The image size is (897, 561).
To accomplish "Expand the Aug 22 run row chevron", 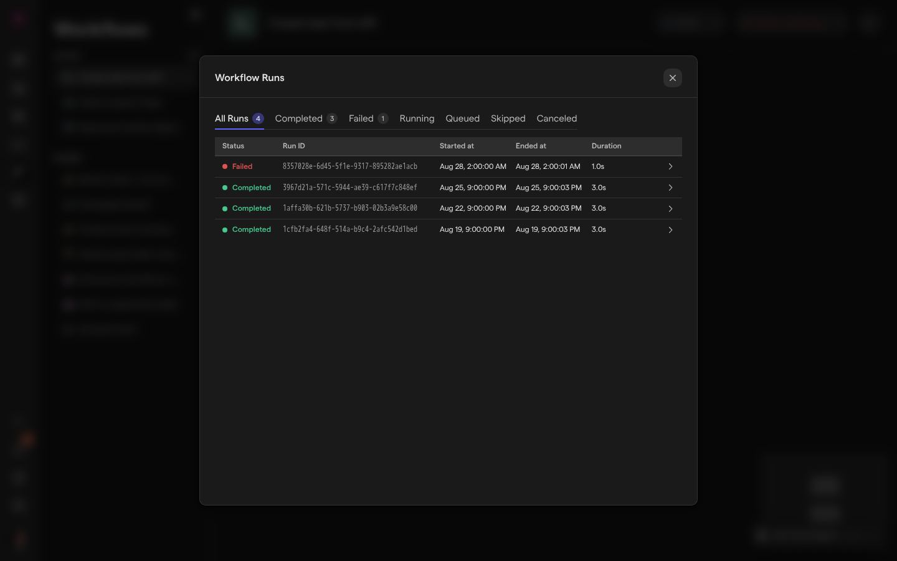I will (x=670, y=209).
